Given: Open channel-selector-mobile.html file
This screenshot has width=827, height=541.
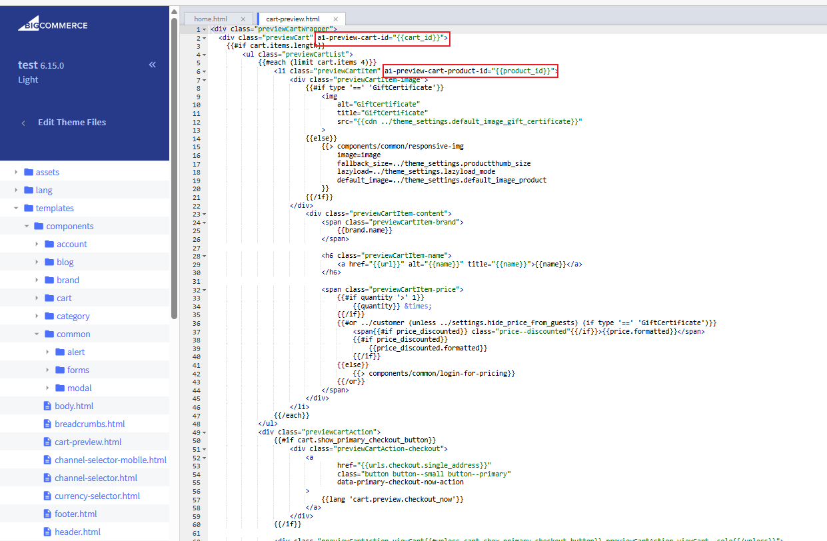Looking at the screenshot, I should pos(111,460).
